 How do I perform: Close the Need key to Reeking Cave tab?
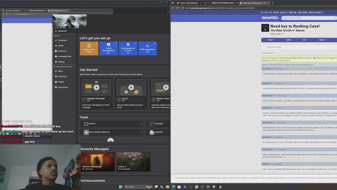pyautogui.click(x=268, y=3)
